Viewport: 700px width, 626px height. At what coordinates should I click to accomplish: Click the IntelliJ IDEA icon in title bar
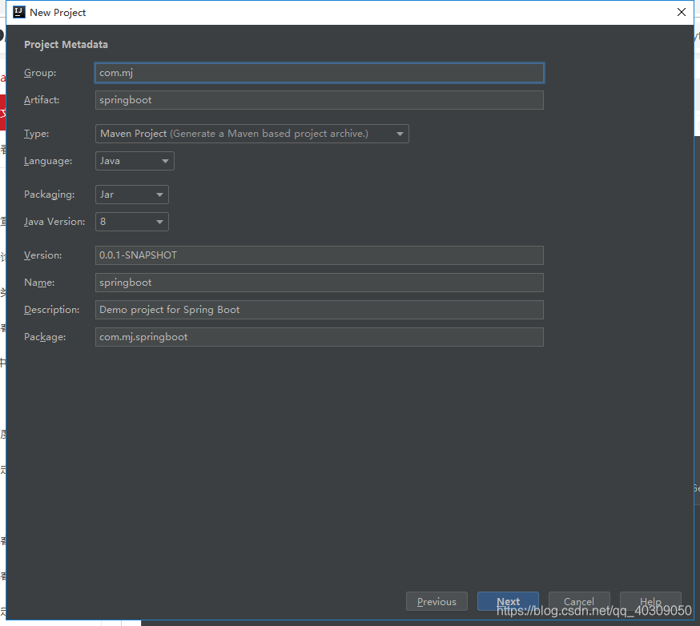pos(19,12)
